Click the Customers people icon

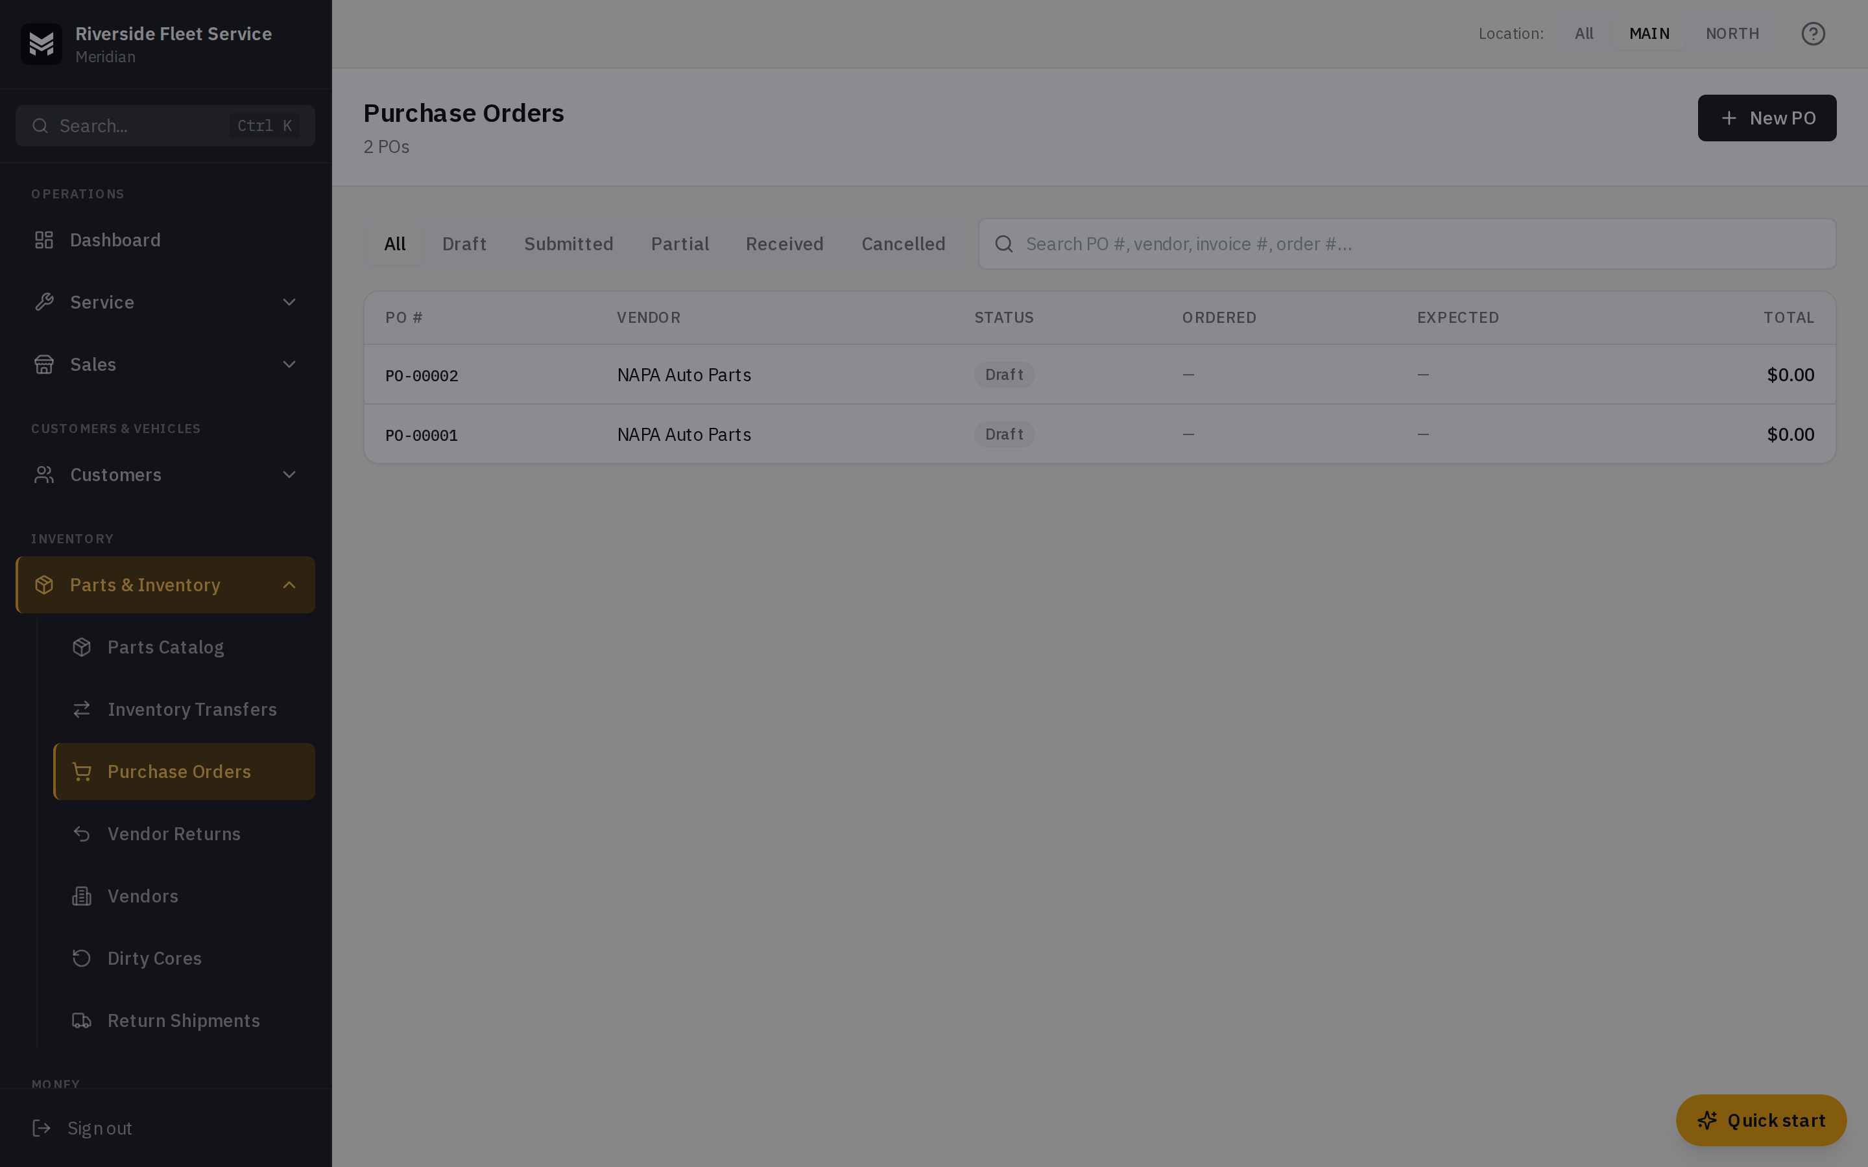click(x=44, y=475)
